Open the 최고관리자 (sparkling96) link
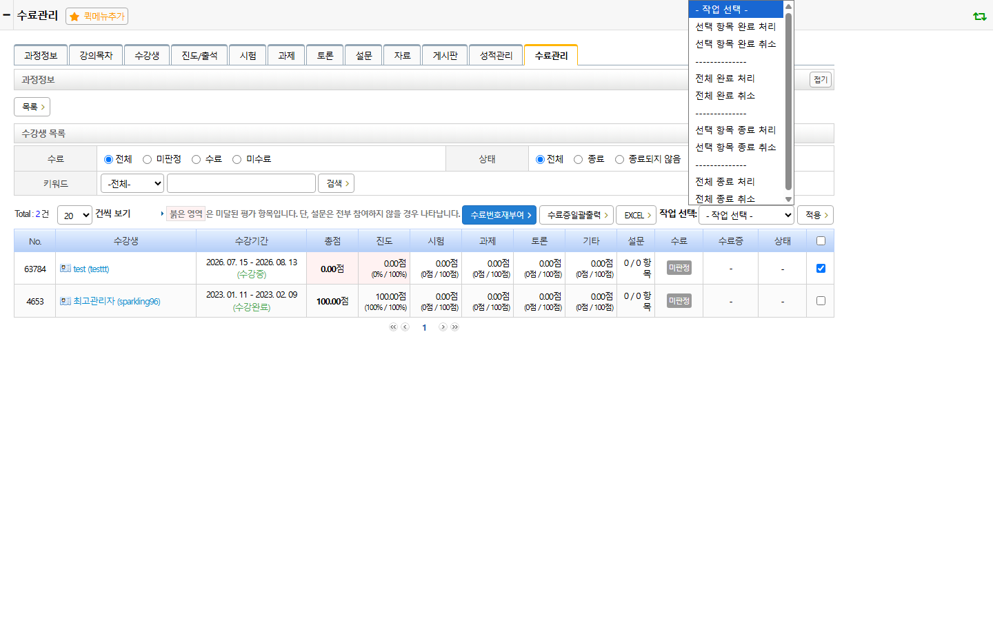The image size is (993, 620). click(117, 302)
